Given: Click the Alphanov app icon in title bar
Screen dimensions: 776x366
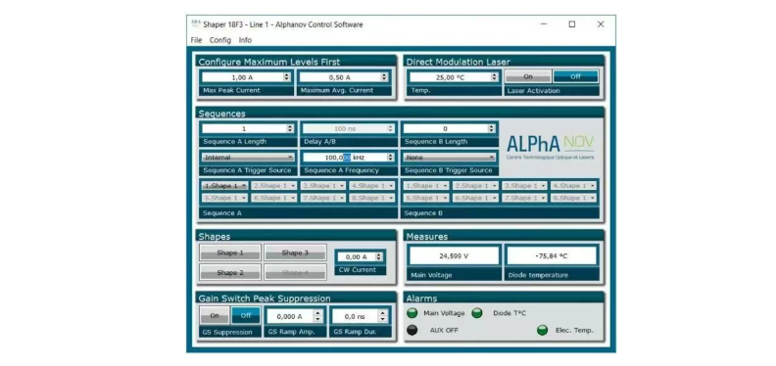Looking at the screenshot, I should point(196,24).
